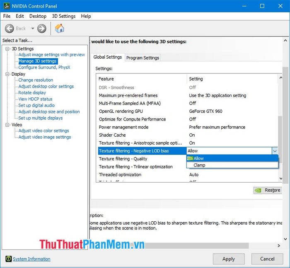Click the Negative LOD bias dropdown arrow

click(275, 151)
